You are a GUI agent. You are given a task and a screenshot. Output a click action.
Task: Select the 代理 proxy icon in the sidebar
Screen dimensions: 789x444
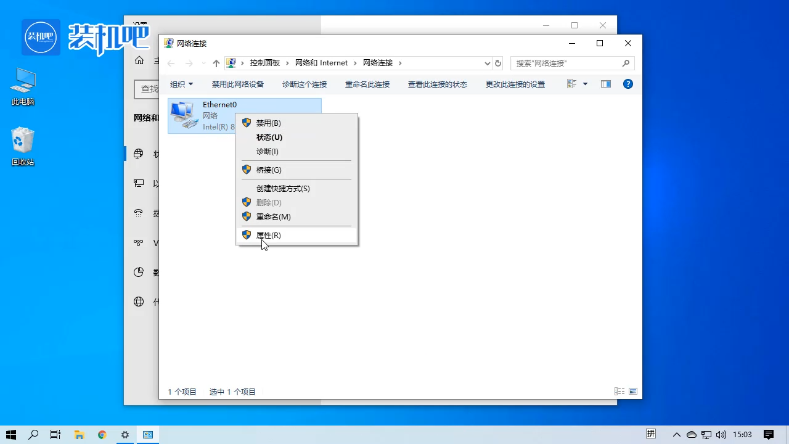(x=138, y=302)
